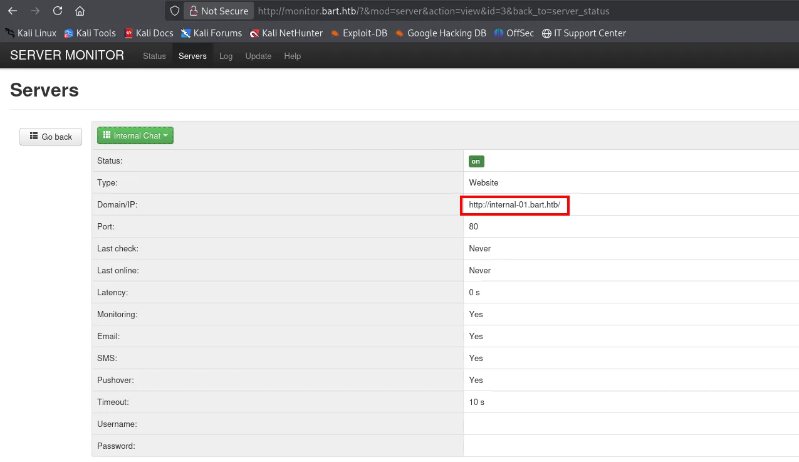Image resolution: width=799 pixels, height=462 pixels.
Task: Open the Kali Forums bookmark
Action: click(x=212, y=33)
